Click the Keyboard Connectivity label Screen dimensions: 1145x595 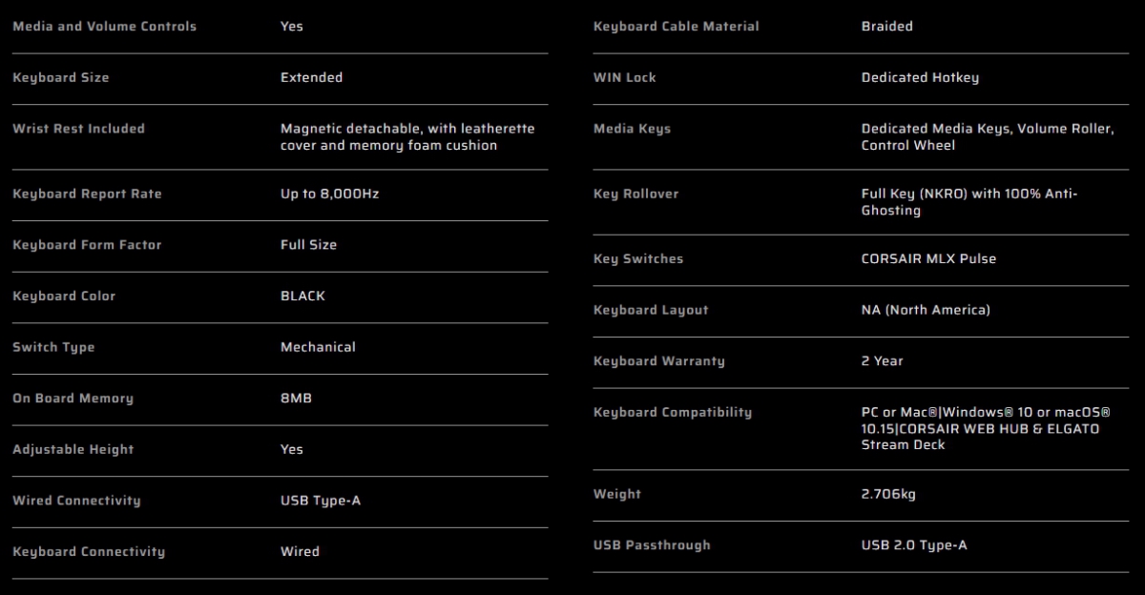(x=89, y=552)
